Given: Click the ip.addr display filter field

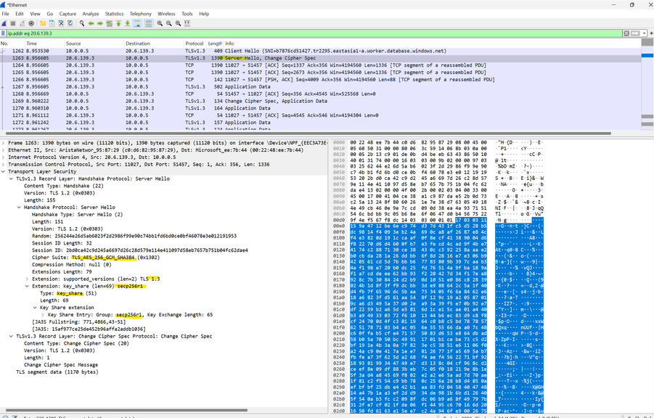Looking at the screenshot, I should tap(314, 33).
